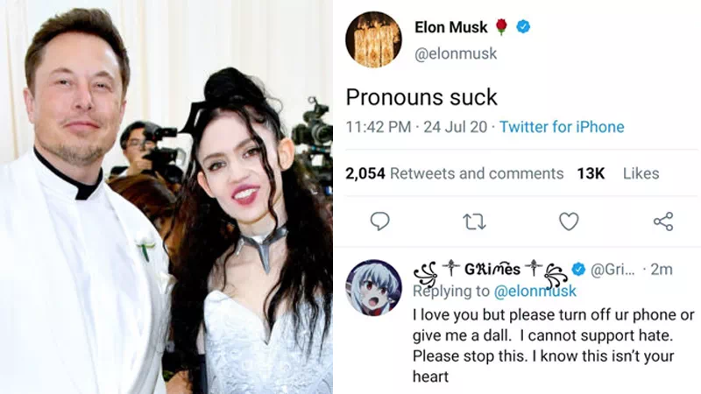Like the tweet with heart icon
Screen dimensions: 701x394
tap(569, 222)
